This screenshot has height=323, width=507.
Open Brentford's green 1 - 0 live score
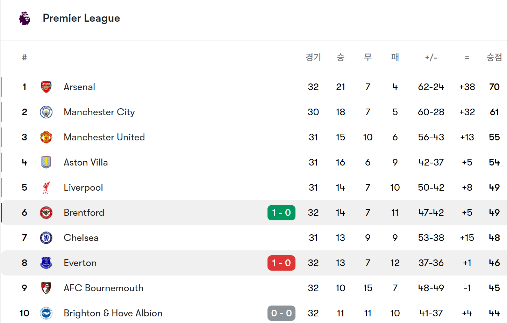281,213
